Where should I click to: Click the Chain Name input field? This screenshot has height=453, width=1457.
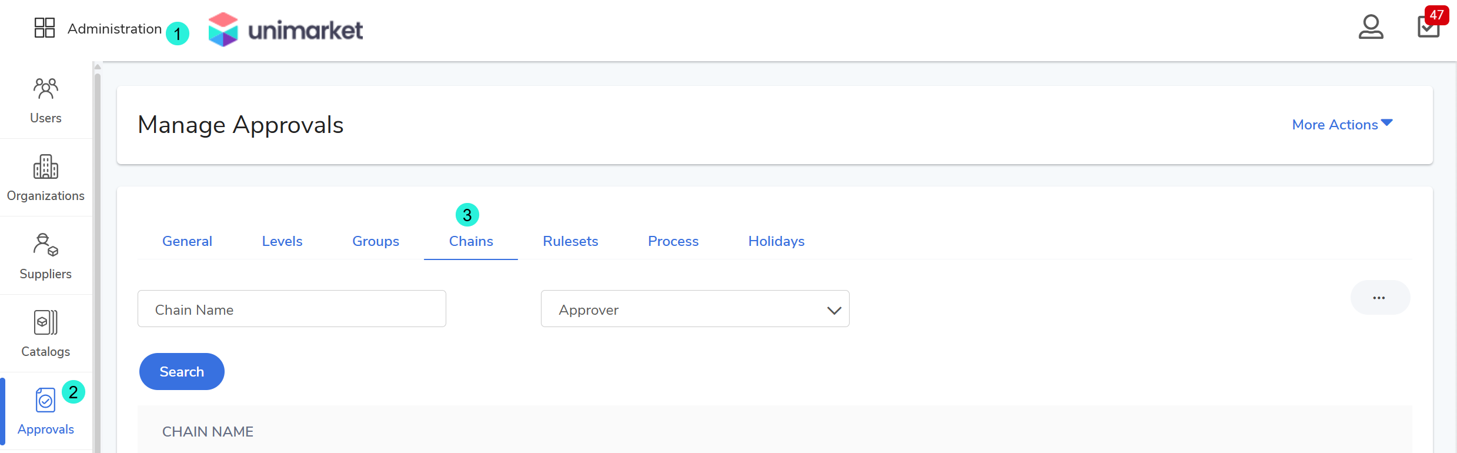pyautogui.click(x=292, y=309)
